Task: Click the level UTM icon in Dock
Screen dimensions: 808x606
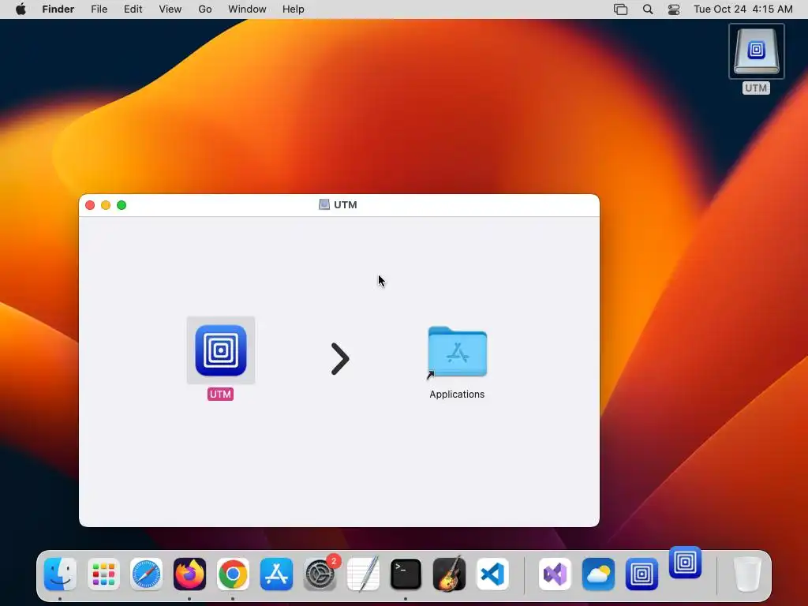Action: click(642, 574)
